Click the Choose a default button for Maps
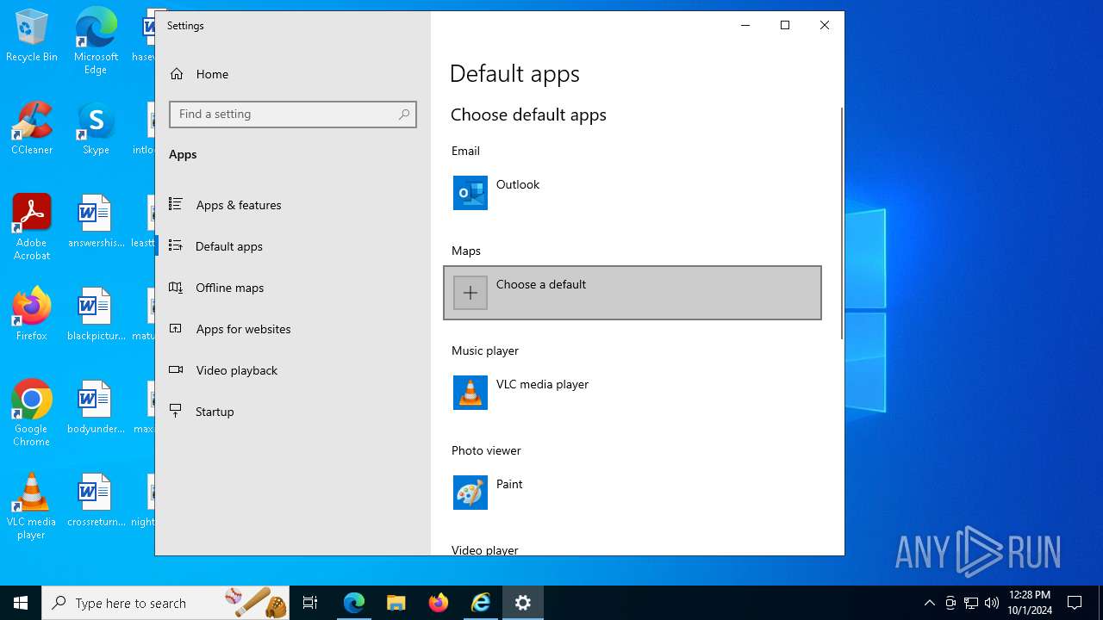This screenshot has width=1103, height=620. (632, 293)
